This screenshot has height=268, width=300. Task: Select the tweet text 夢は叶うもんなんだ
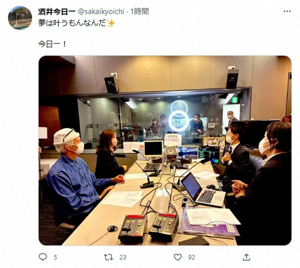pyautogui.click(x=72, y=23)
